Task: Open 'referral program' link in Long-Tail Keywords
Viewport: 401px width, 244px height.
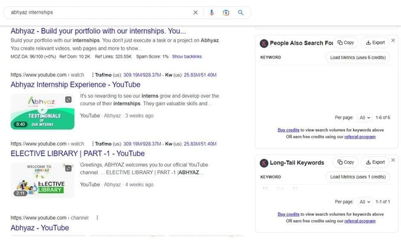Action: click(x=360, y=221)
